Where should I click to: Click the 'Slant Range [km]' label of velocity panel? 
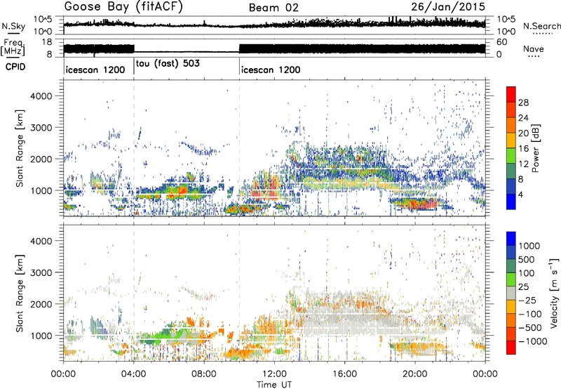point(20,293)
